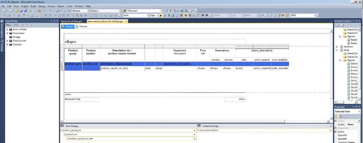
Task: Open product_no row group dropdown arrow
Action: (x=194, y=134)
